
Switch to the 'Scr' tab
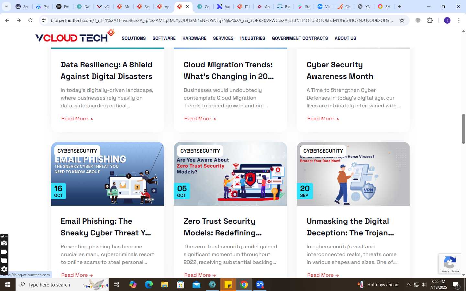[22, 6]
